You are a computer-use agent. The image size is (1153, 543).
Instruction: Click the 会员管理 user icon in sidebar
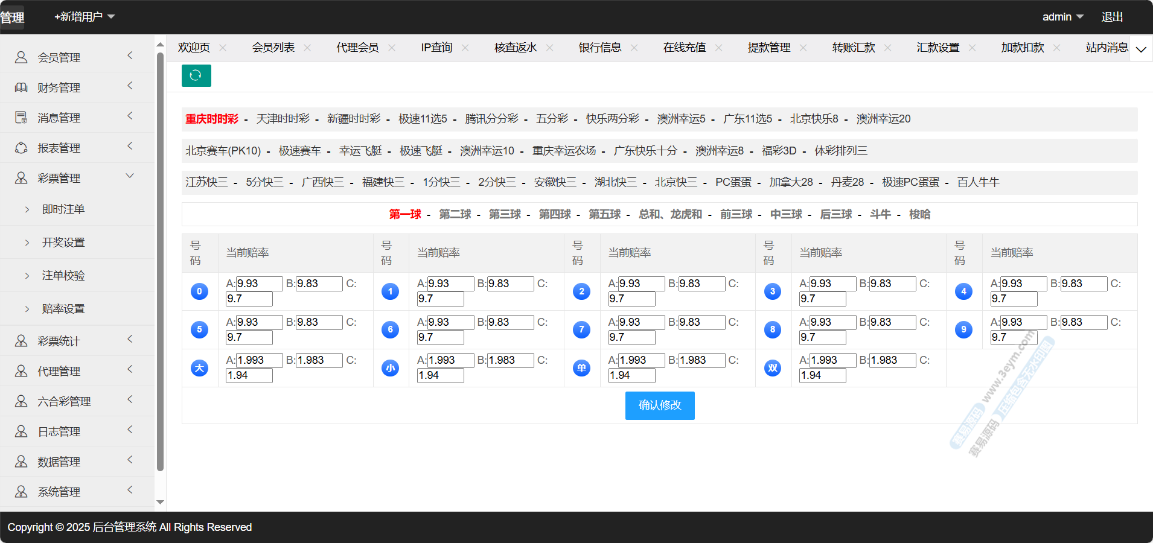(x=21, y=57)
